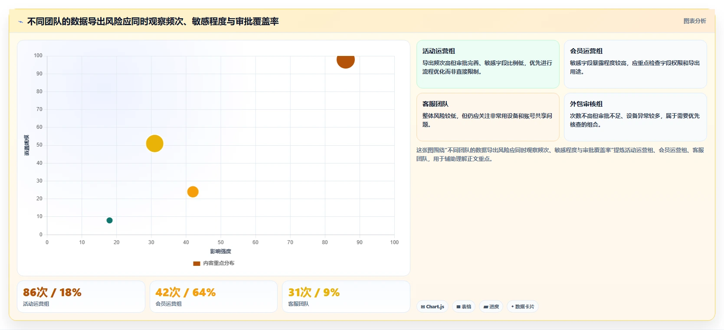Click the 覆盖规模 y-axis title
This screenshot has height=330, width=724.
(27, 145)
